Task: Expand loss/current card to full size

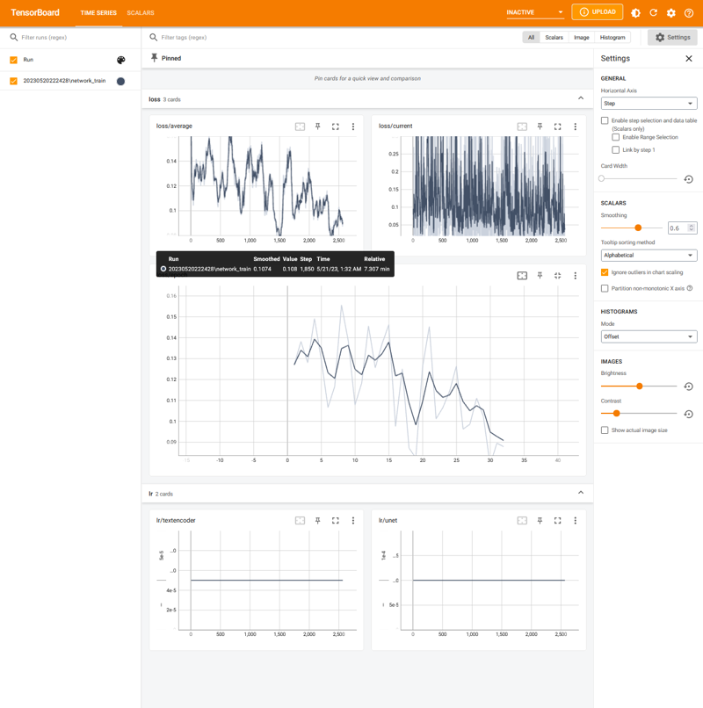Action: (557, 126)
